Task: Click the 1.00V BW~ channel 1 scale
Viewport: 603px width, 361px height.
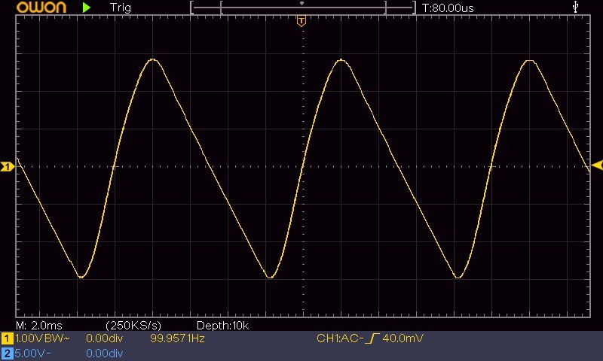Action: coord(42,338)
